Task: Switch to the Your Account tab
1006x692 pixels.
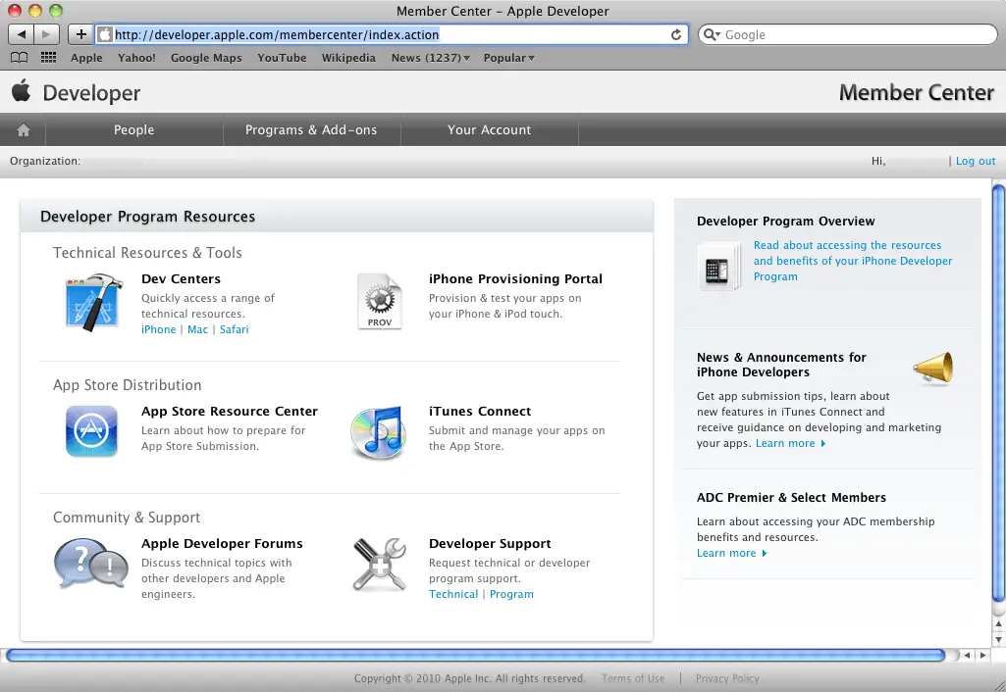Action: (489, 130)
